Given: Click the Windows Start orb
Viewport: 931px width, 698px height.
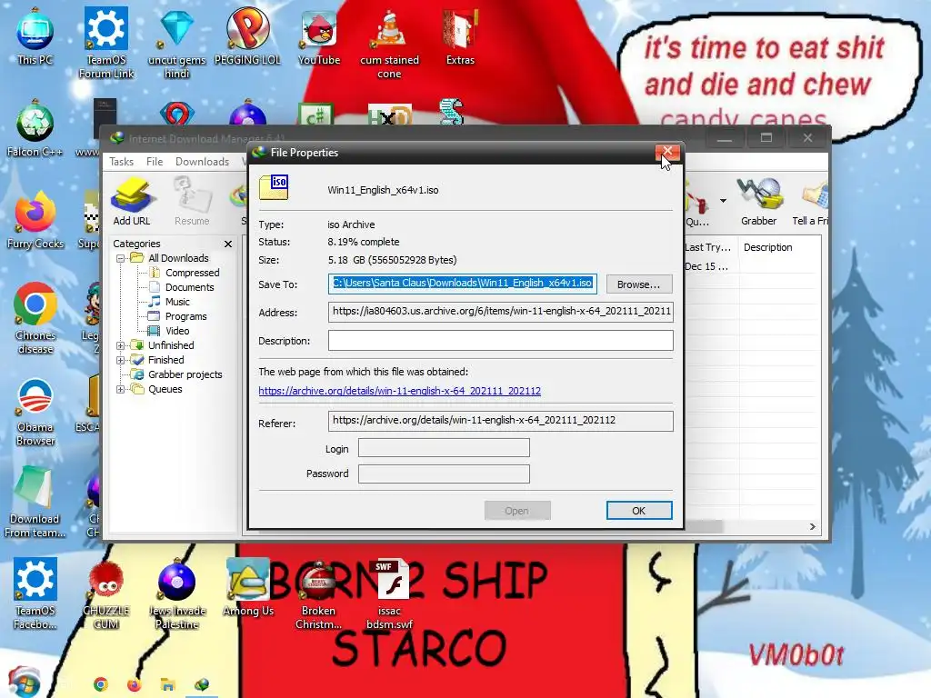Looking at the screenshot, I should [x=24, y=683].
